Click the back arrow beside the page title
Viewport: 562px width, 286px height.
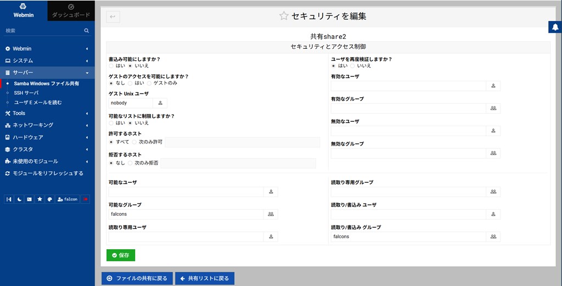pos(113,17)
